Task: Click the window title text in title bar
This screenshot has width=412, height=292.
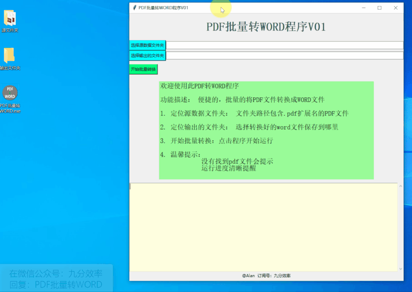Action: 163,8
